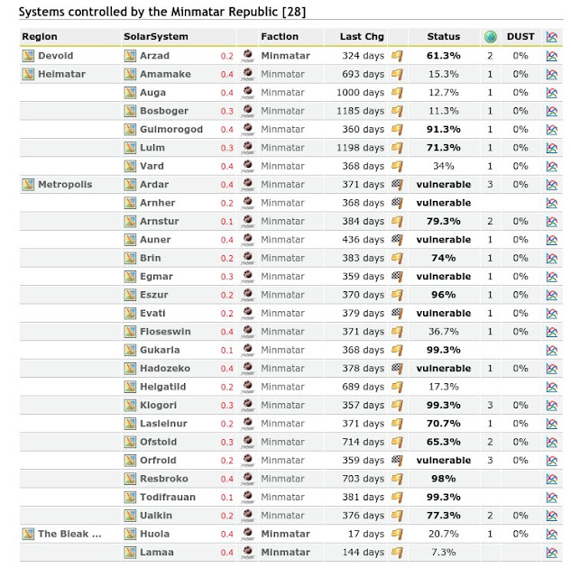Click the Minmatar faction link in Huola row

(x=285, y=534)
